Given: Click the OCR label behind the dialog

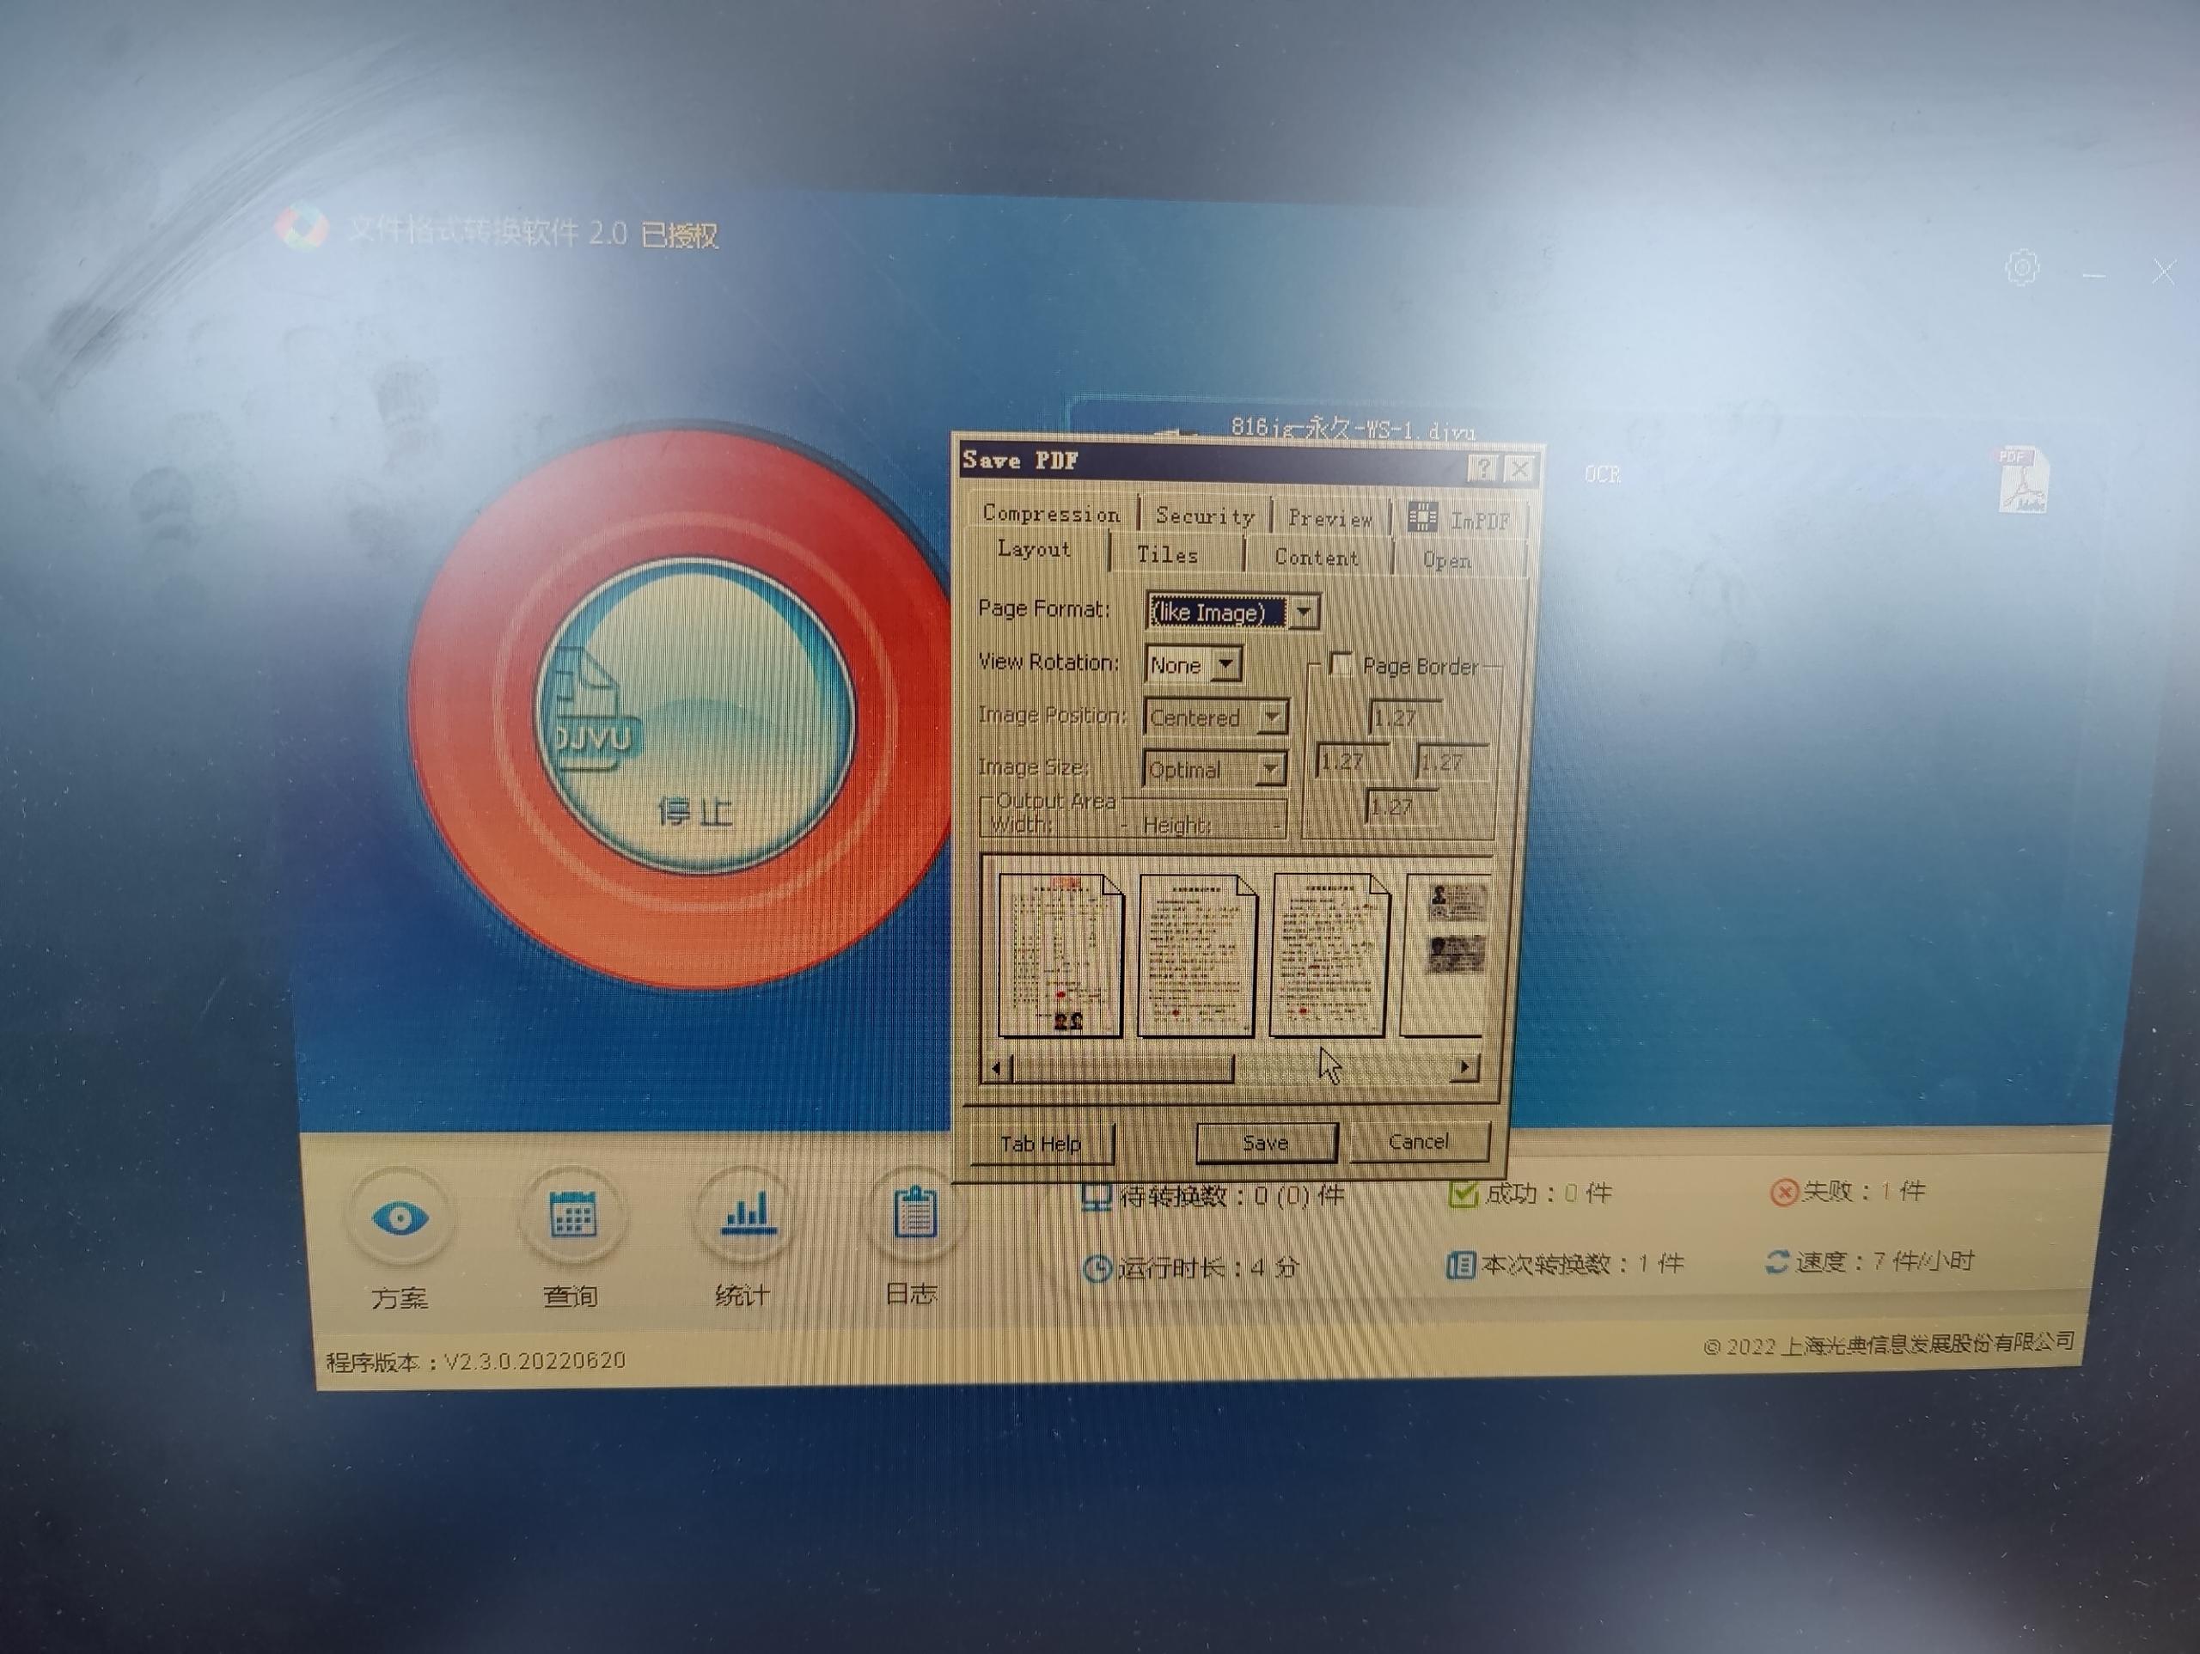Looking at the screenshot, I should click(1602, 474).
